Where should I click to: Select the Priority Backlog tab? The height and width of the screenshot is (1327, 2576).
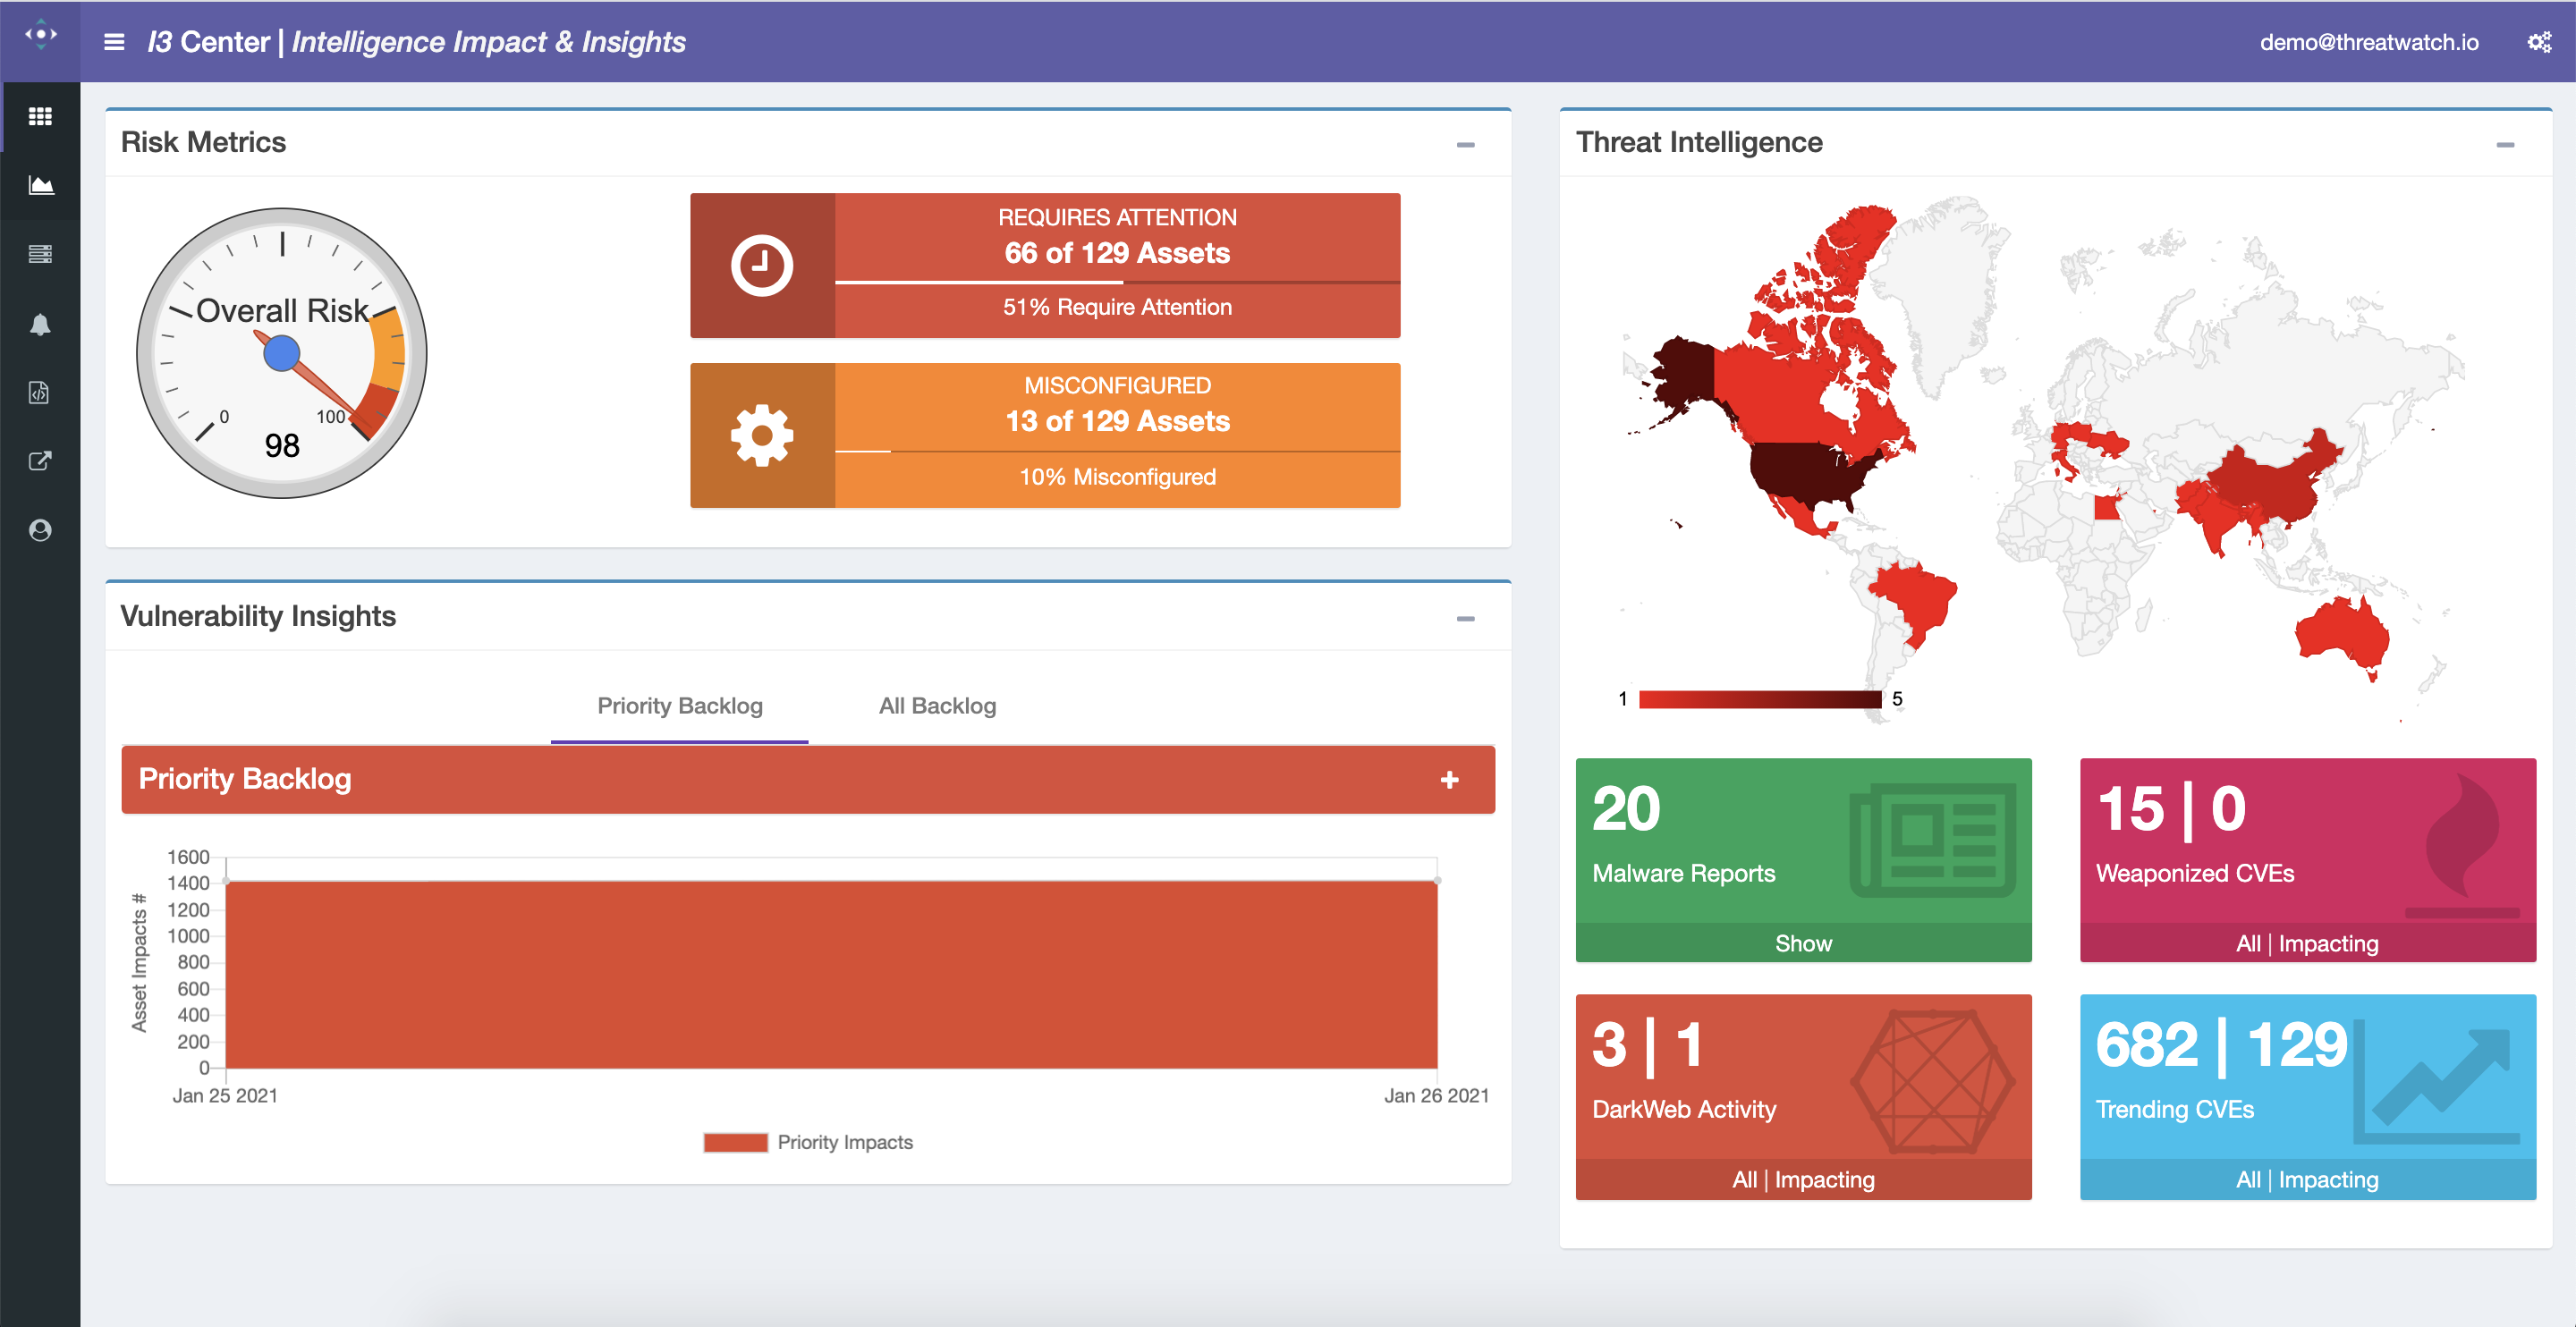click(x=679, y=706)
